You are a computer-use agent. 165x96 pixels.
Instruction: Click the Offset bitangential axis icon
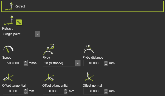[x=49, y=77]
